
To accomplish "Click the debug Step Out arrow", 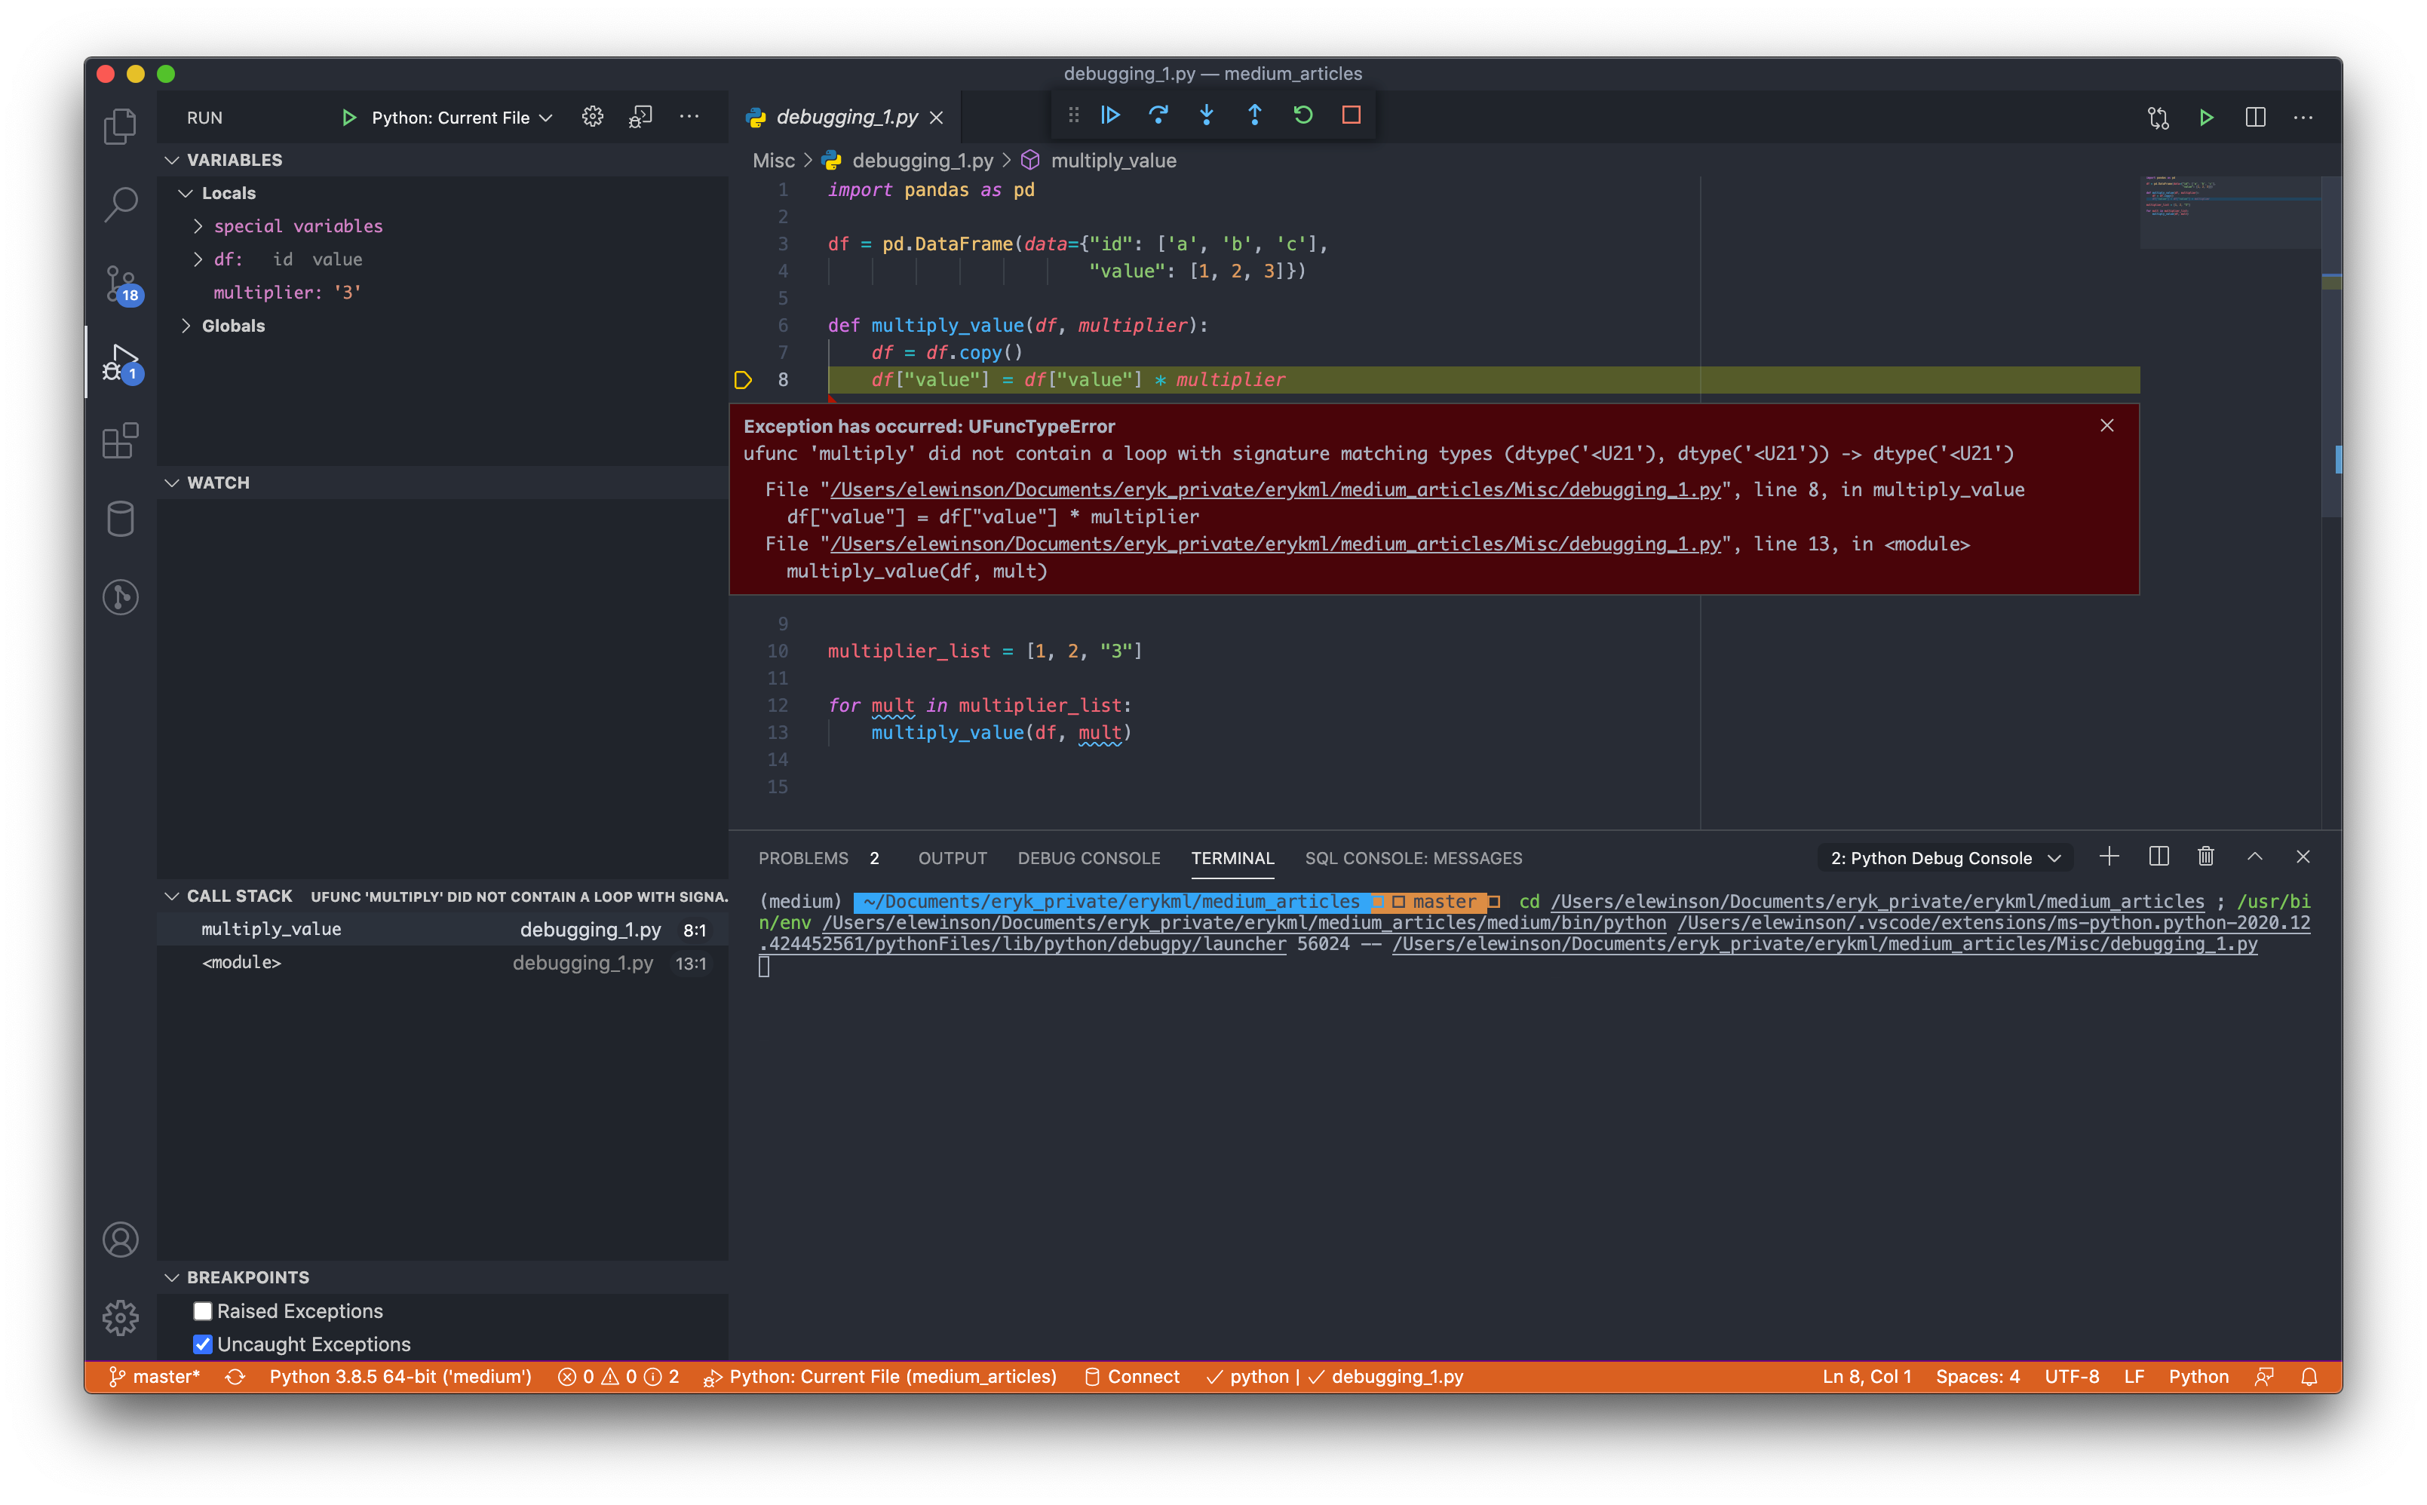I will click(x=1254, y=115).
